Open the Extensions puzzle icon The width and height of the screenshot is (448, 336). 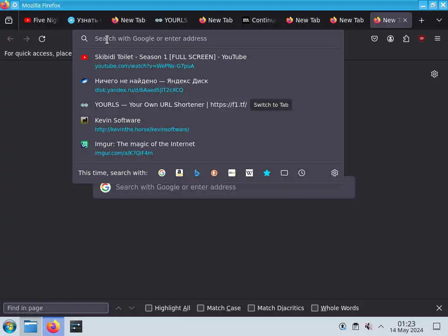coord(406,38)
